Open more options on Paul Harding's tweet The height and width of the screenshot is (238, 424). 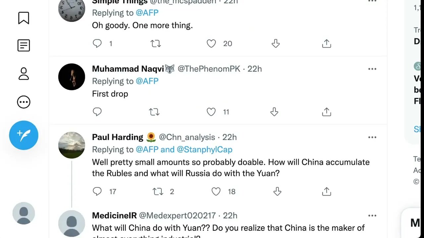[x=372, y=138]
